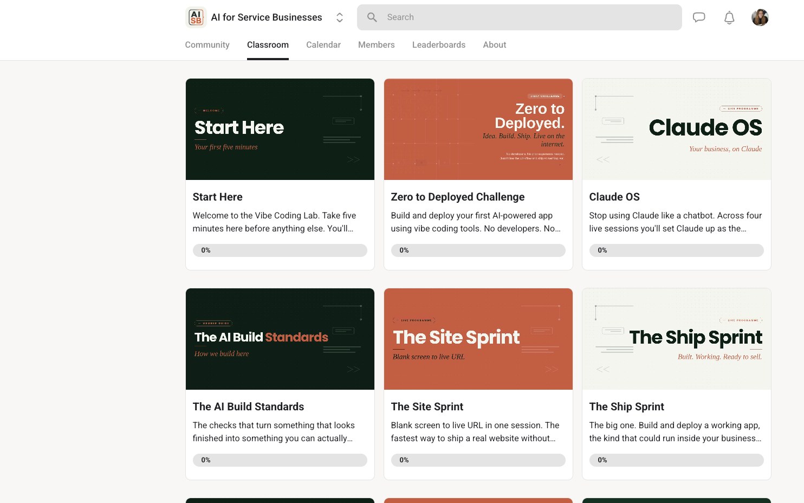Screen dimensions: 804x503
Task: Open The Site Sprint cover image
Action: pos(478,339)
